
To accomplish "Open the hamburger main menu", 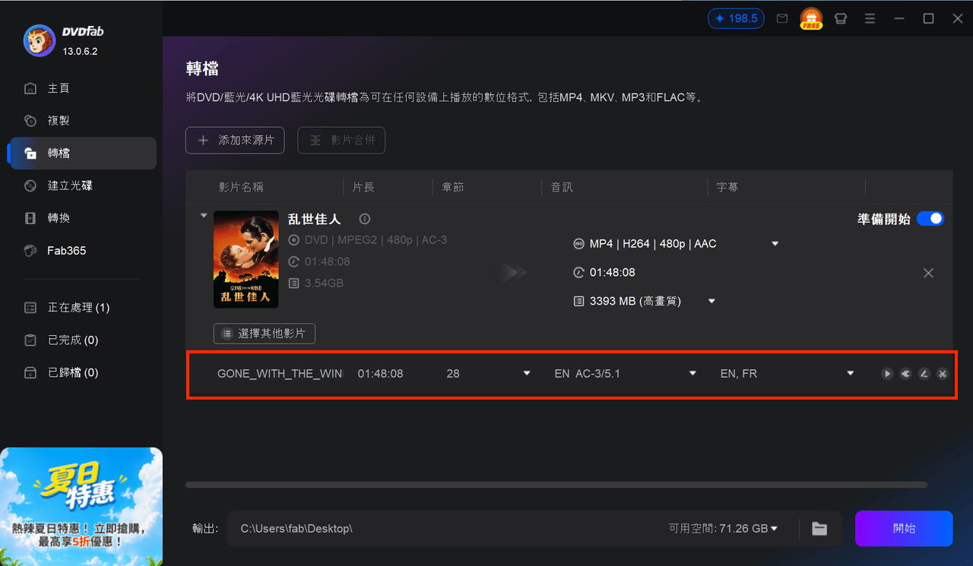I will [870, 18].
